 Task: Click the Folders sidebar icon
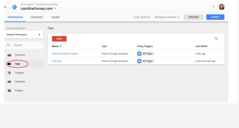pos(9,90)
